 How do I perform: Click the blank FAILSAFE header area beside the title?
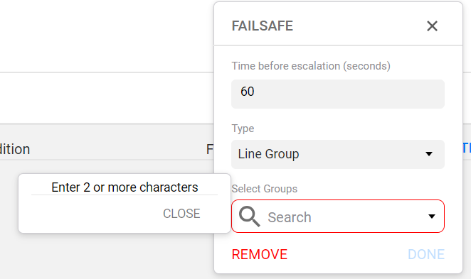[357, 26]
